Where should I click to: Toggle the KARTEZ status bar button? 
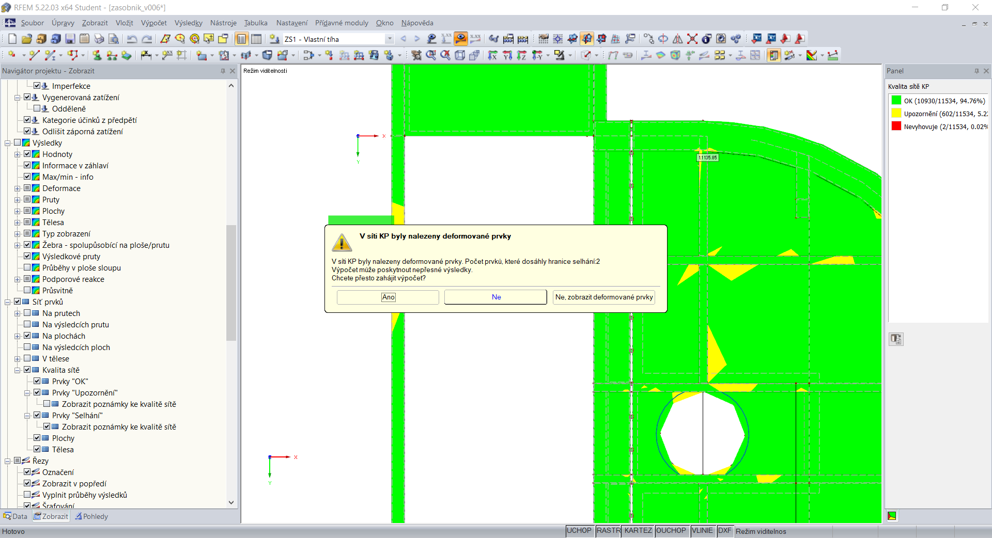[638, 531]
